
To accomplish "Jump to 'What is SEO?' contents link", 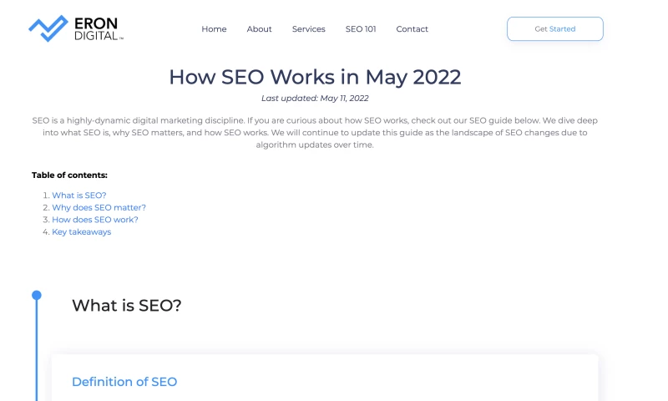I will (79, 195).
